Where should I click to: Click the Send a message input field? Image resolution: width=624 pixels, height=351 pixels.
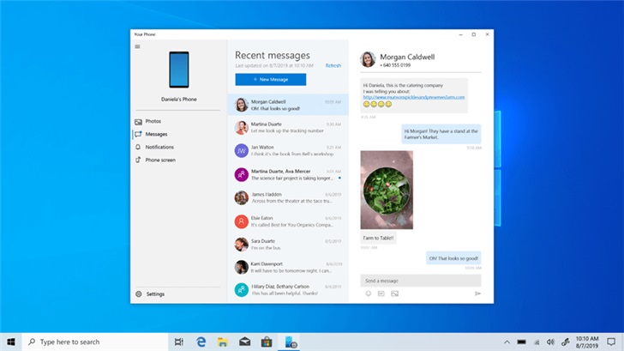(x=420, y=281)
